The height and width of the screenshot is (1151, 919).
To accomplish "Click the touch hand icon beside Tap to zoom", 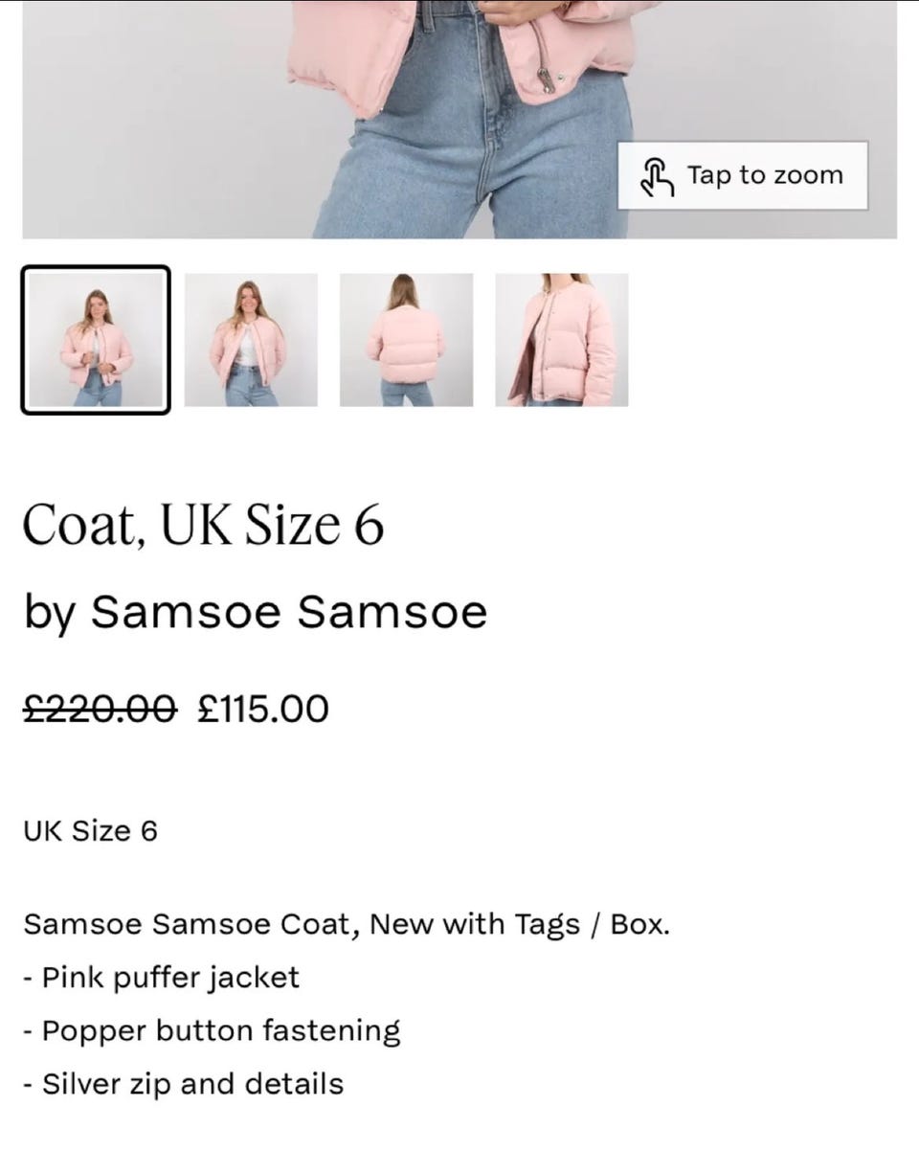I will point(657,177).
